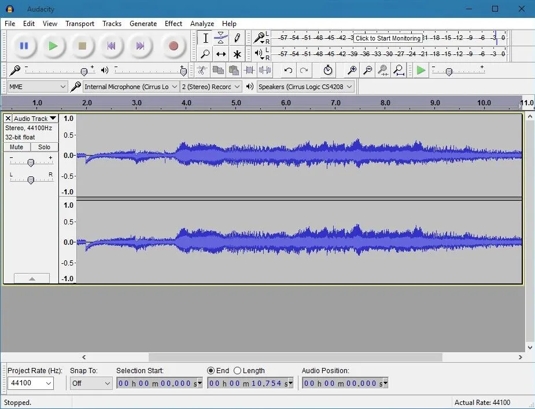
Task: Click the red Record button
Action: pyautogui.click(x=173, y=46)
